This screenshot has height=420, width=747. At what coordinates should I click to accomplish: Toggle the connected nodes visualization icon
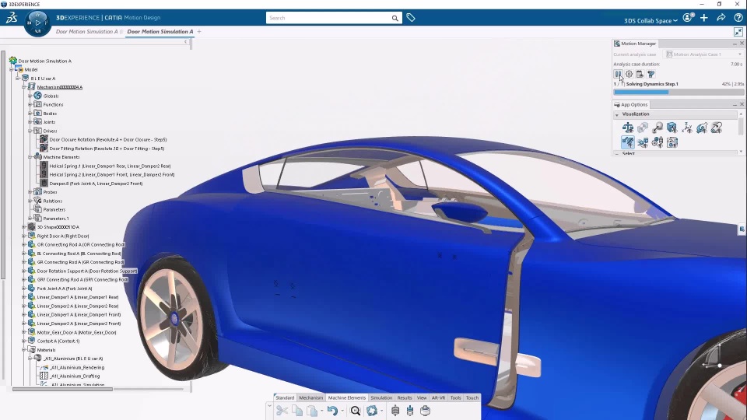point(643,142)
